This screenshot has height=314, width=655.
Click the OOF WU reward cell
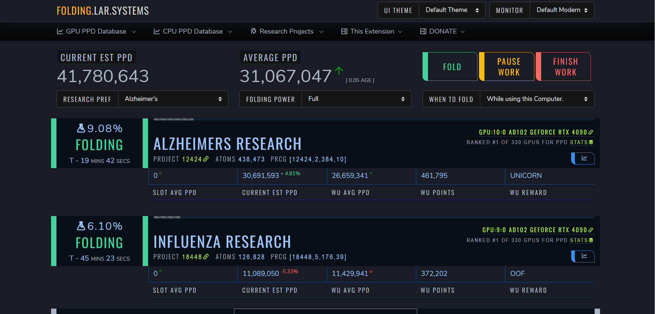550,274
